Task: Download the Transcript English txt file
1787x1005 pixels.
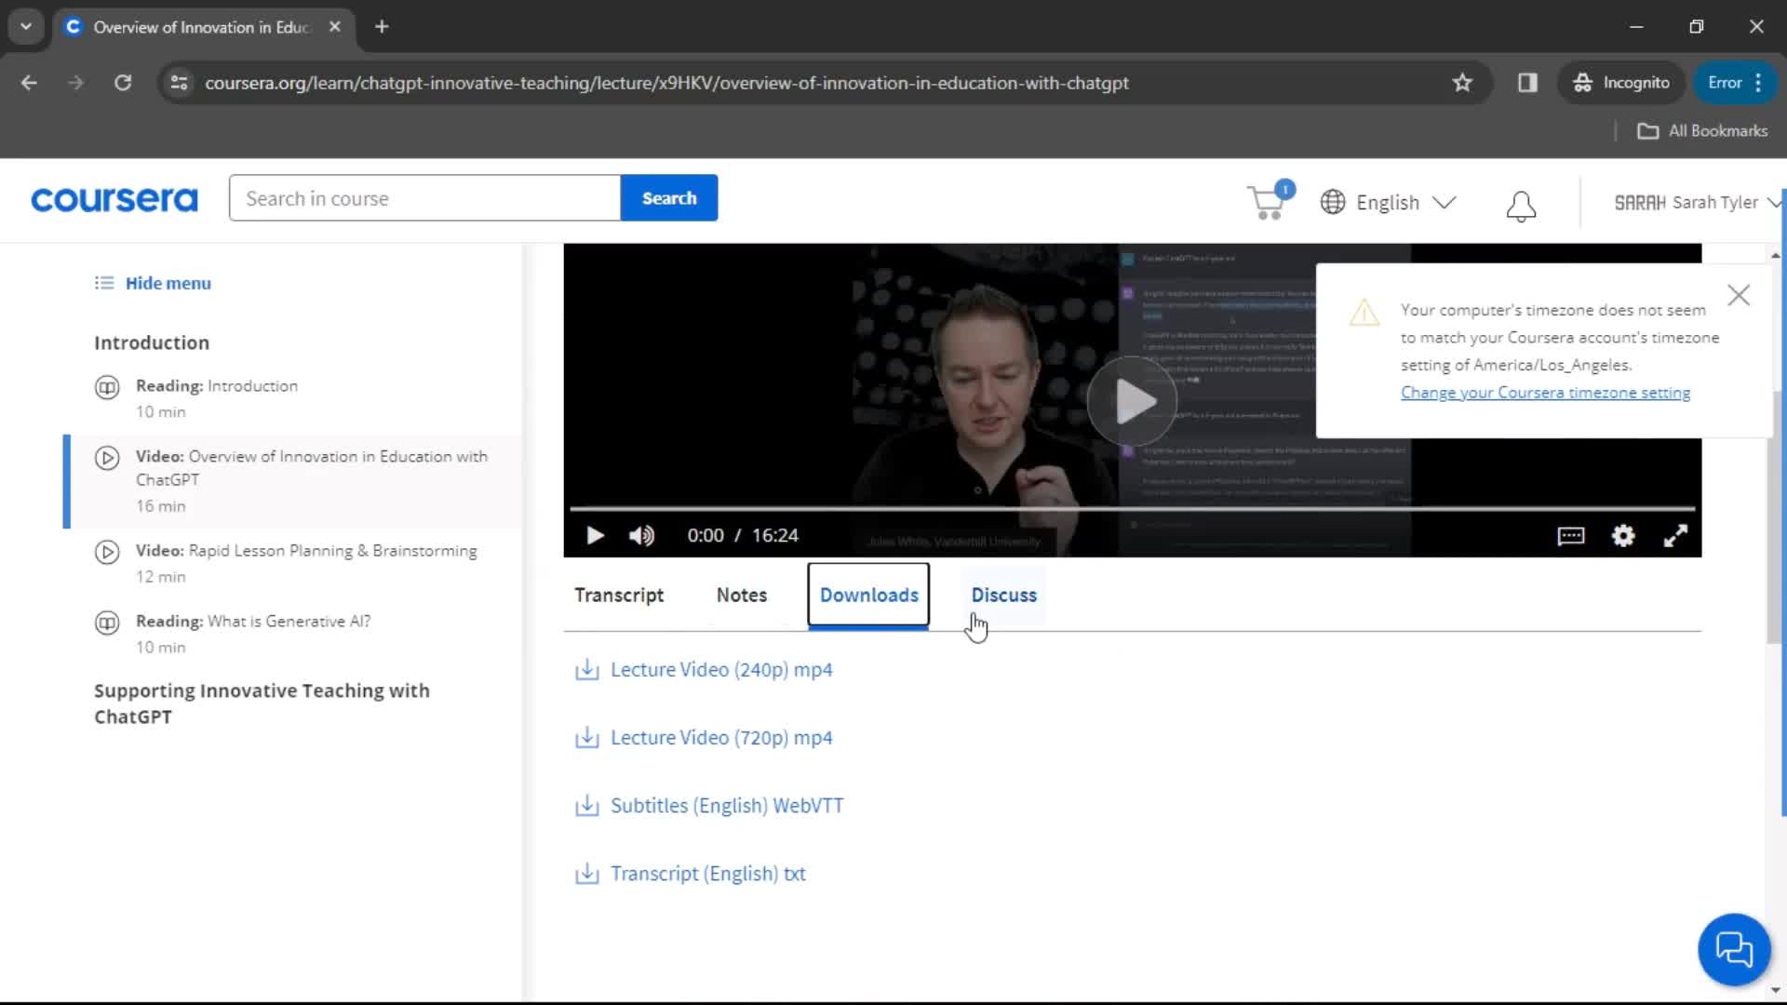Action: click(708, 873)
